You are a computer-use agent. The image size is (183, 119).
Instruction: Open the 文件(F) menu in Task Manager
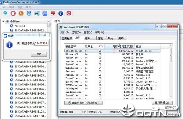pos(64,32)
